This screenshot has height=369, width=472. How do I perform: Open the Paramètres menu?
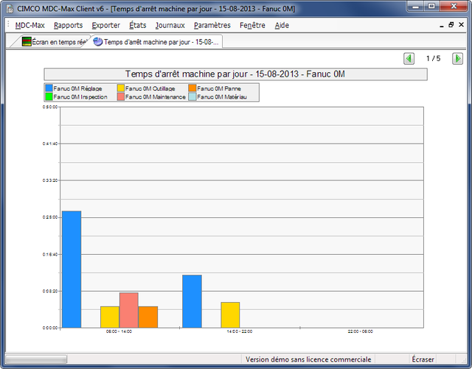(212, 26)
